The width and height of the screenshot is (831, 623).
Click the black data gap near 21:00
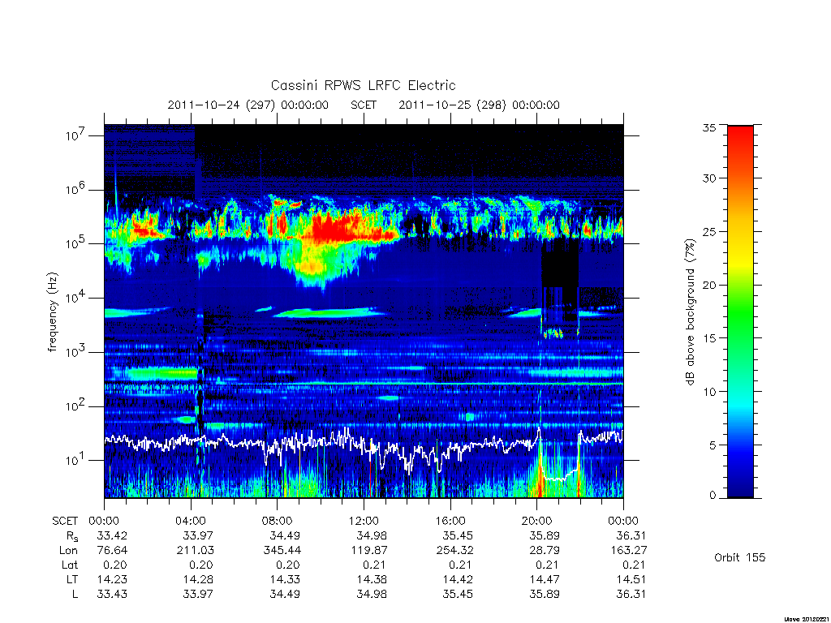coord(560,264)
